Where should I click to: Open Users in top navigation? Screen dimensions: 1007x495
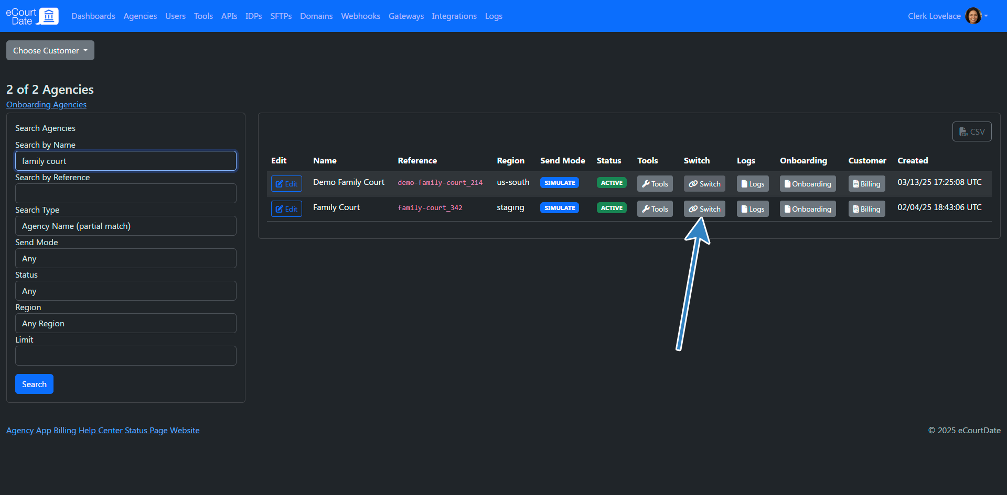[175, 16]
